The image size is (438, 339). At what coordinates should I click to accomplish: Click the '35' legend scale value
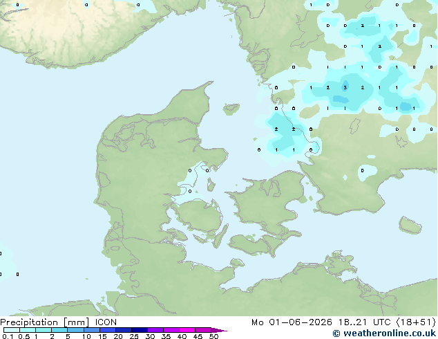(166, 336)
